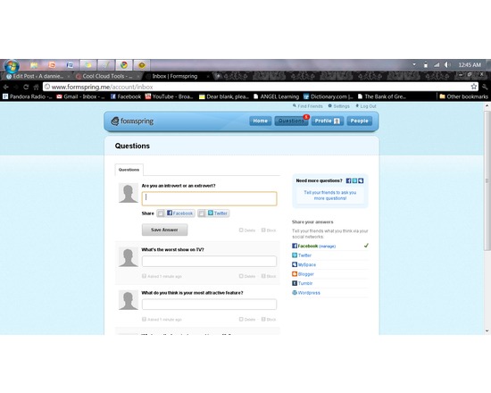The width and height of the screenshot is (491, 393).
Task: Select the Questions tab above question list
Action: (x=129, y=170)
